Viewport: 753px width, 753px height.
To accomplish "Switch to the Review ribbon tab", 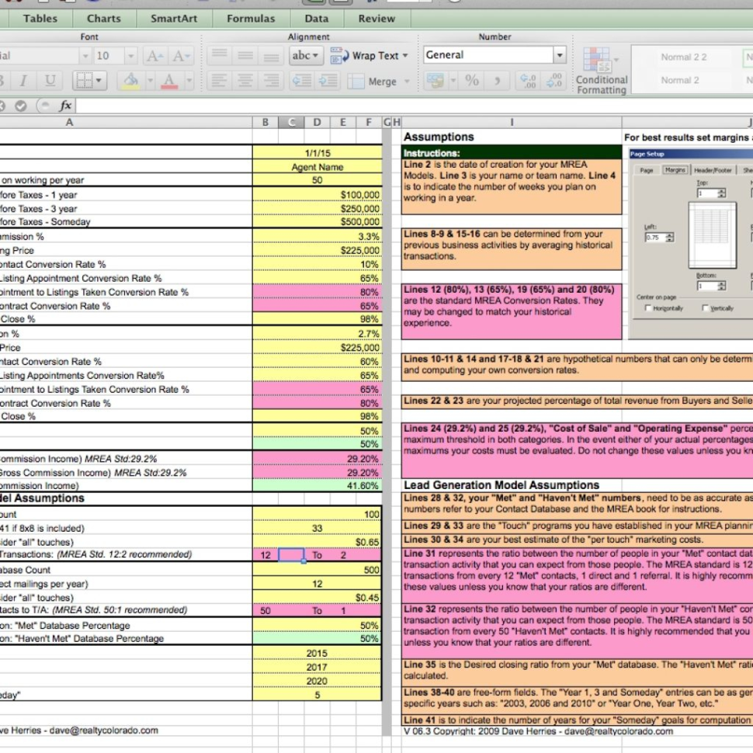I will (x=376, y=18).
